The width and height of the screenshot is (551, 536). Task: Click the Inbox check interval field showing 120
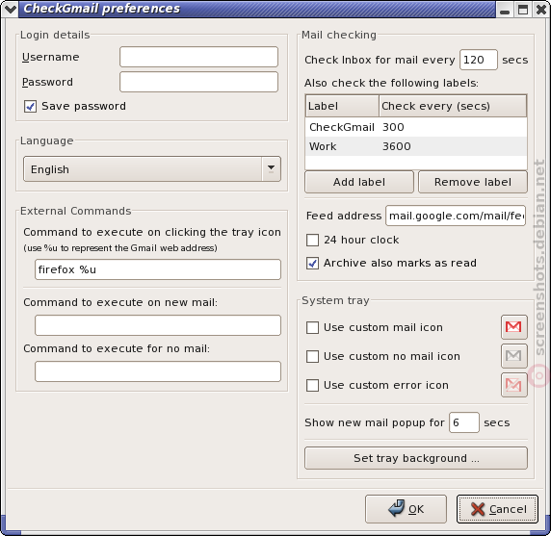point(479,60)
